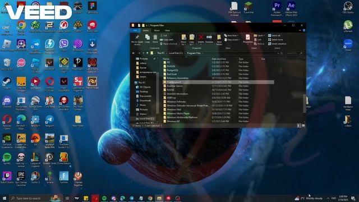This screenshot has width=359, height=202.
Task: Click This PC in the address bar
Action: tap(161, 53)
